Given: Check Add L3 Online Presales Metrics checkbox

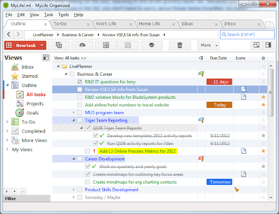Looking at the screenshot, I should click(x=87, y=151).
